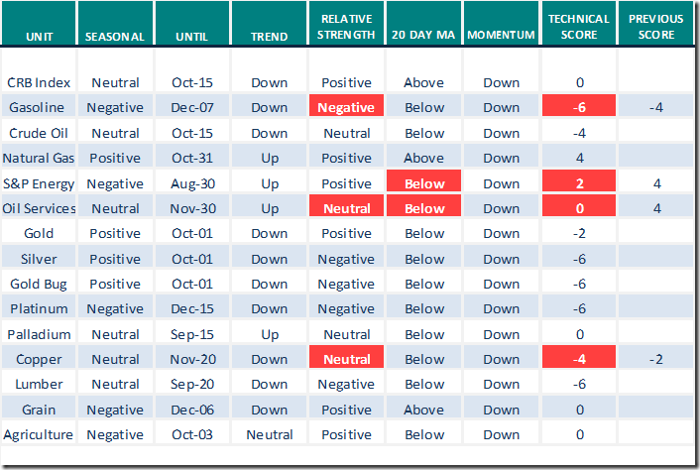
Task: Select the Gold Bug unit cell
Action: click(x=39, y=284)
